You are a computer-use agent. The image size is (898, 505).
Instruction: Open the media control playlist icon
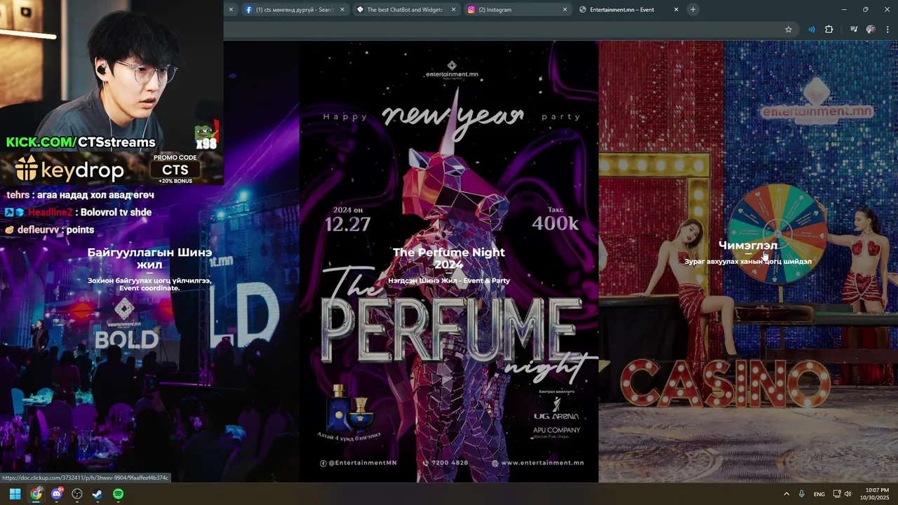(854, 29)
